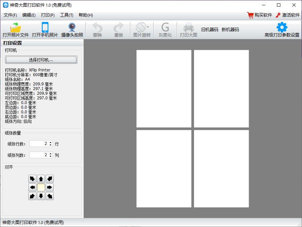Click the activate software key icon
302x227 pixels.
coord(278,15)
